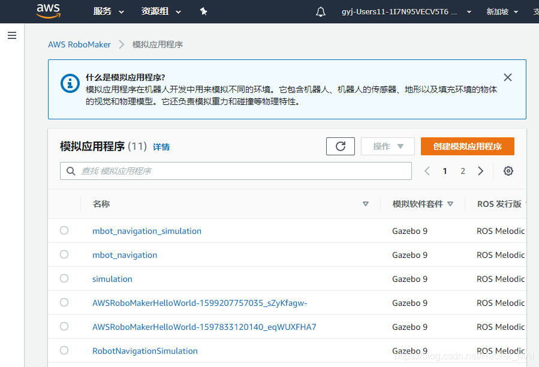Open table preferences gear icon
This screenshot has width=539, height=367.
[x=508, y=171]
